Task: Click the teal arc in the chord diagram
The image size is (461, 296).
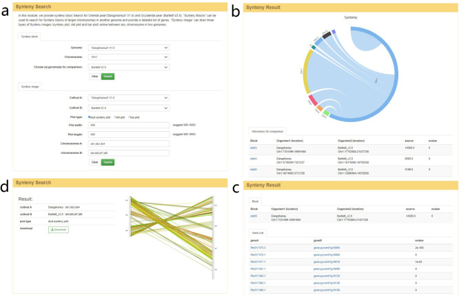Action: 314,47
